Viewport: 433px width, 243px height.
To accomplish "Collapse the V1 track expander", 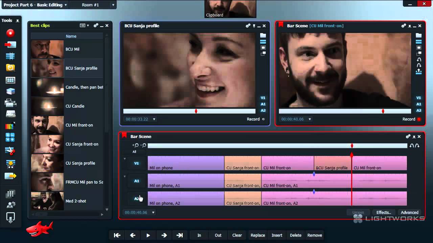I will coord(124,159).
